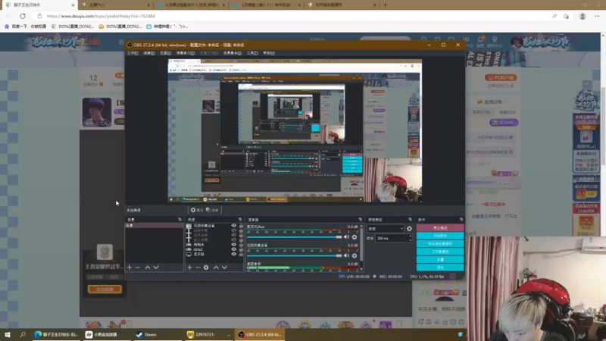Open settings gear for 麦克风/Aux mixer channel
This screenshot has height=341, width=606.
tap(355, 237)
